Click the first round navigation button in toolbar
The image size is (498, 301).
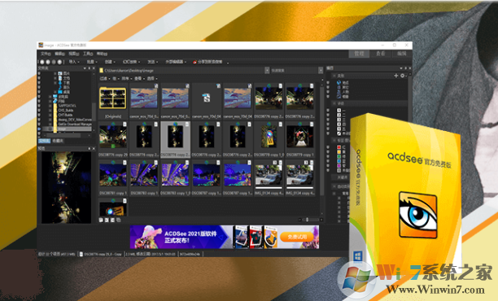coord(42,62)
